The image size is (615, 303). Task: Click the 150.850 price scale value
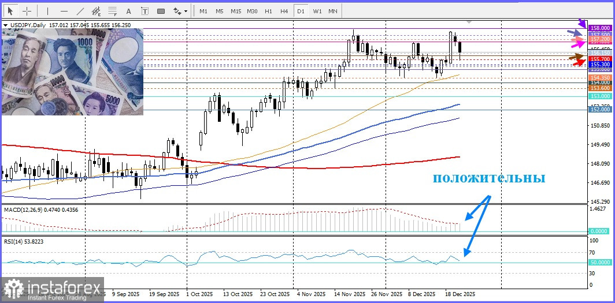point(601,126)
